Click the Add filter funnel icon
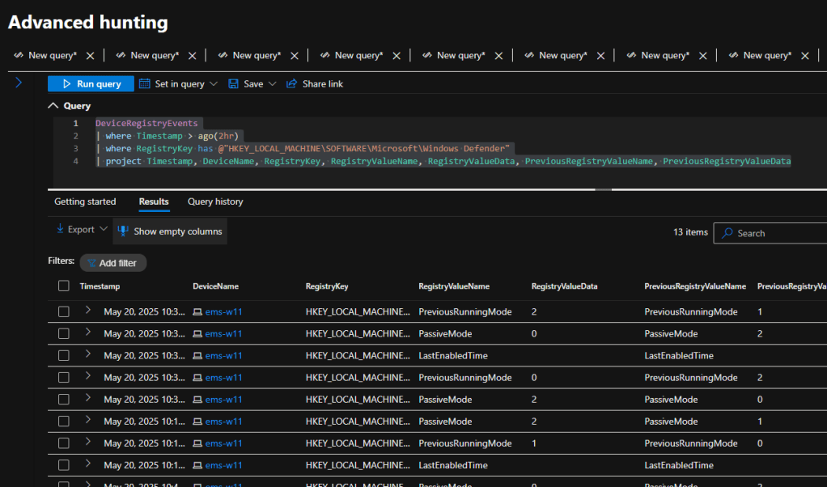 pyautogui.click(x=91, y=263)
